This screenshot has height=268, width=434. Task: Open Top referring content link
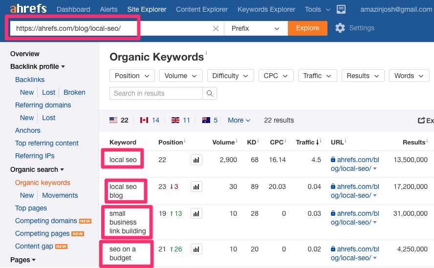click(47, 143)
